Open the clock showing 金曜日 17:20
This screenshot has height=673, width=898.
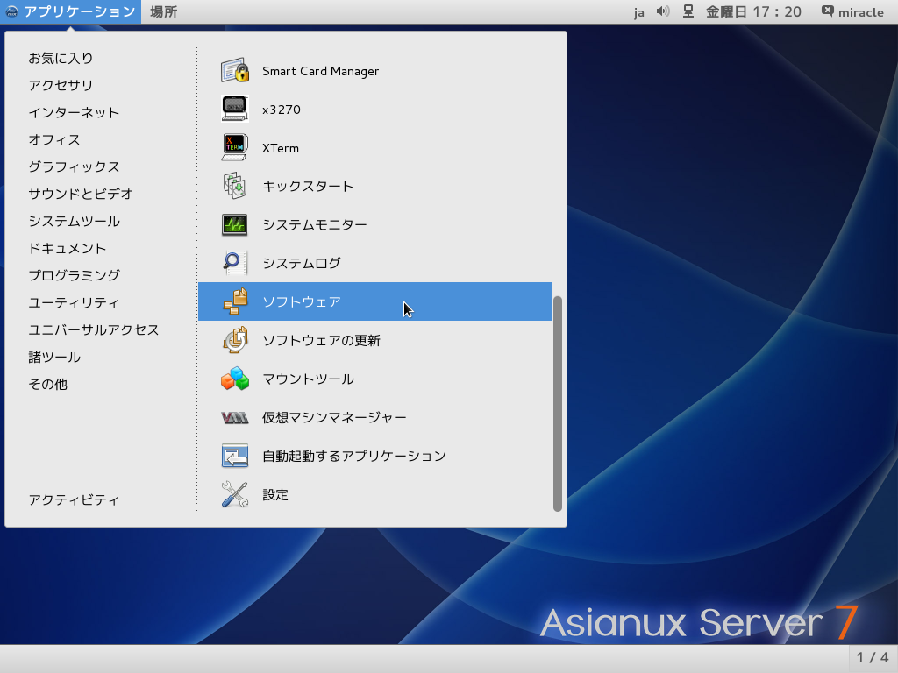(753, 11)
